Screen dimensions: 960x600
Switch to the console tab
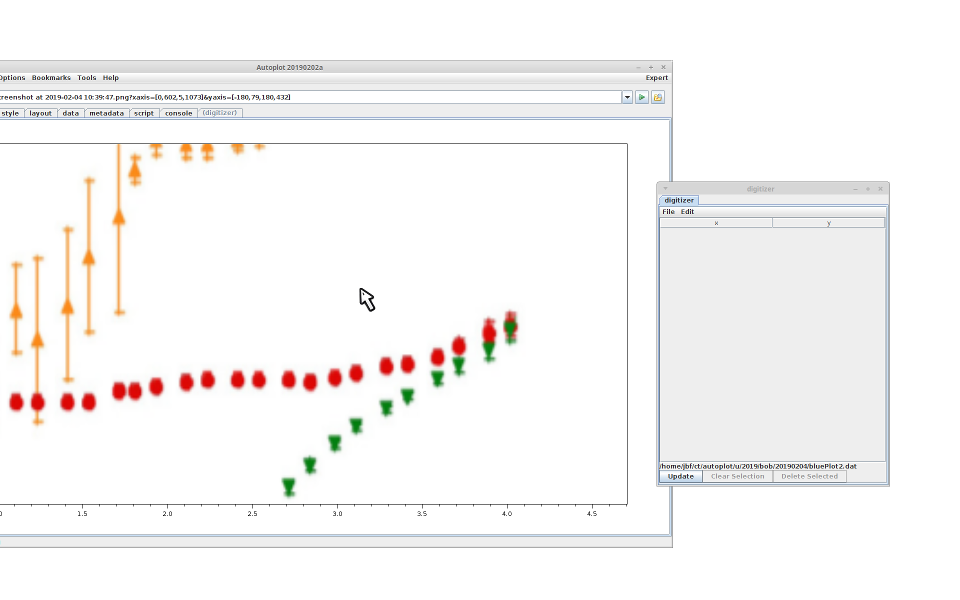click(x=178, y=113)
